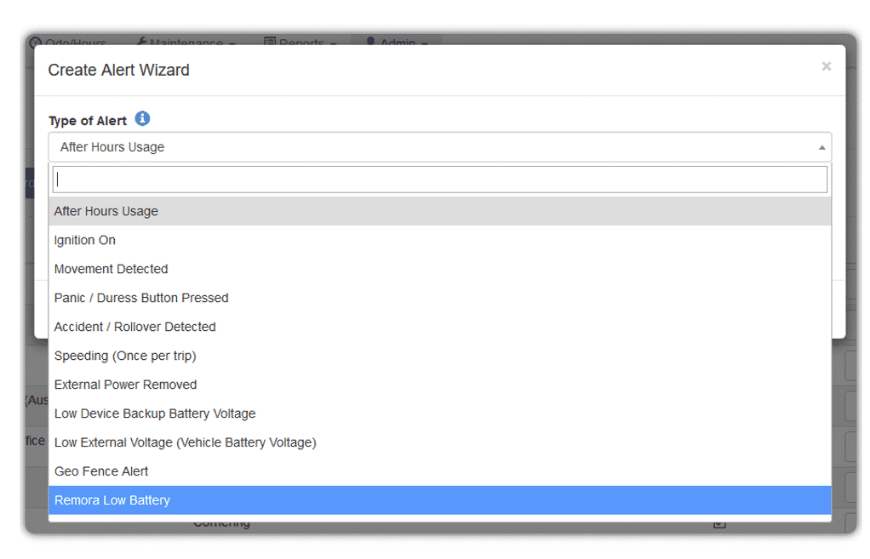Choose Low External Voltage (Vehicle Battery Voltage)
The width and height of the screenshot is (870, 559).
click(186, 442)
